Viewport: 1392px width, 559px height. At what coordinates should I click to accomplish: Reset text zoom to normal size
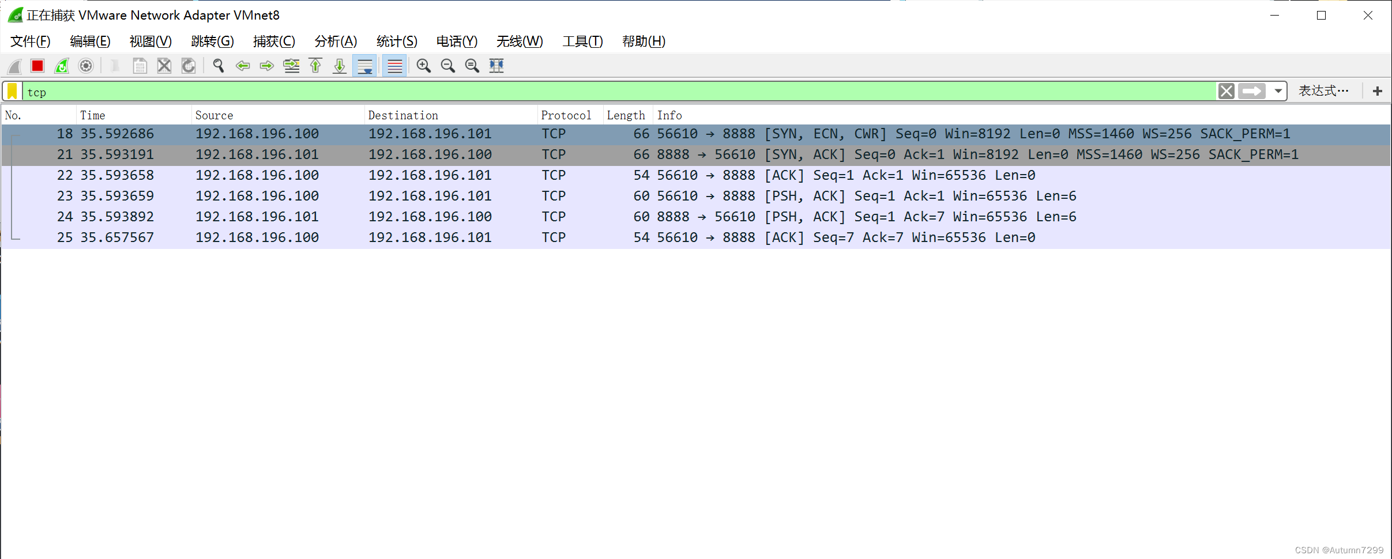[472, 66]
